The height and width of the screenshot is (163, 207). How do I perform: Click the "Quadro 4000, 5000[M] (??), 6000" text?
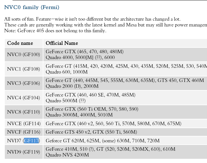pos(80,57)
